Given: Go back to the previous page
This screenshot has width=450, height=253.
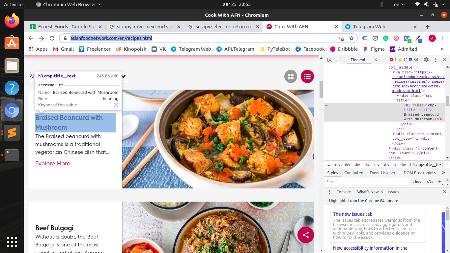Looking at the screenshot, I should (x=31, y=38).
